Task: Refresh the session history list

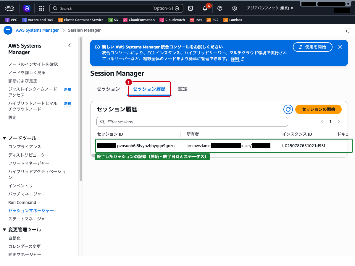Action: tap(288, 109)
